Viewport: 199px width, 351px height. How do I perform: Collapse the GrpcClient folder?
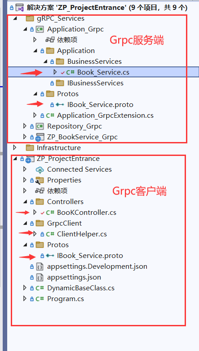[25, 223]
